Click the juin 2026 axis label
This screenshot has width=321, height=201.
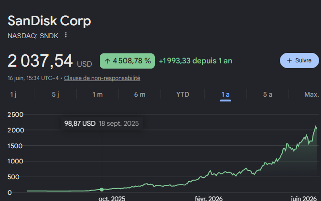tap(304, 198)
